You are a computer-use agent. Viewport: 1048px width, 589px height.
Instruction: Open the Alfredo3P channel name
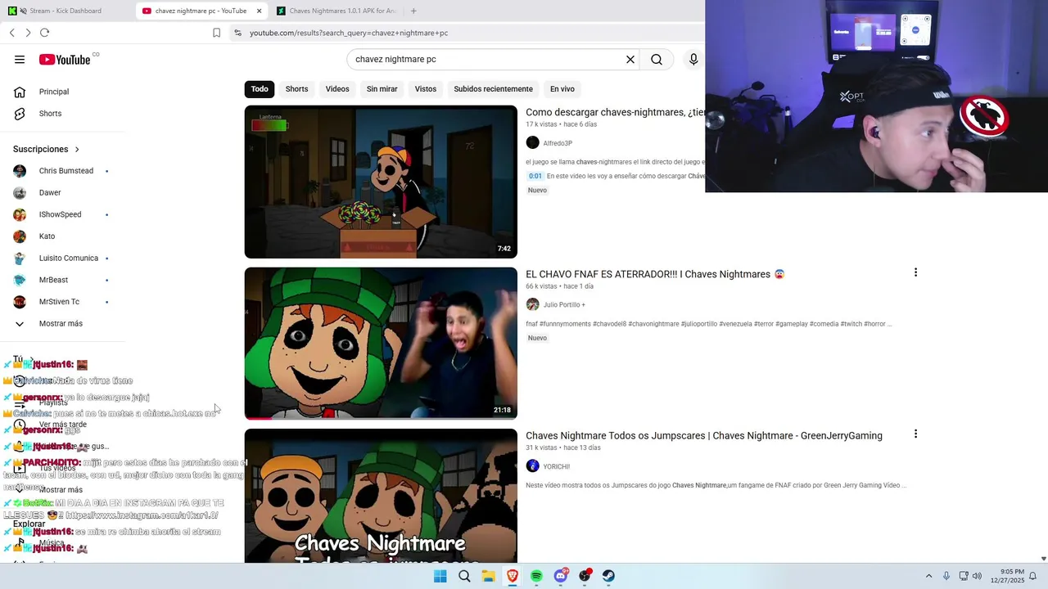pyautogui.click(x=558, y=143)
